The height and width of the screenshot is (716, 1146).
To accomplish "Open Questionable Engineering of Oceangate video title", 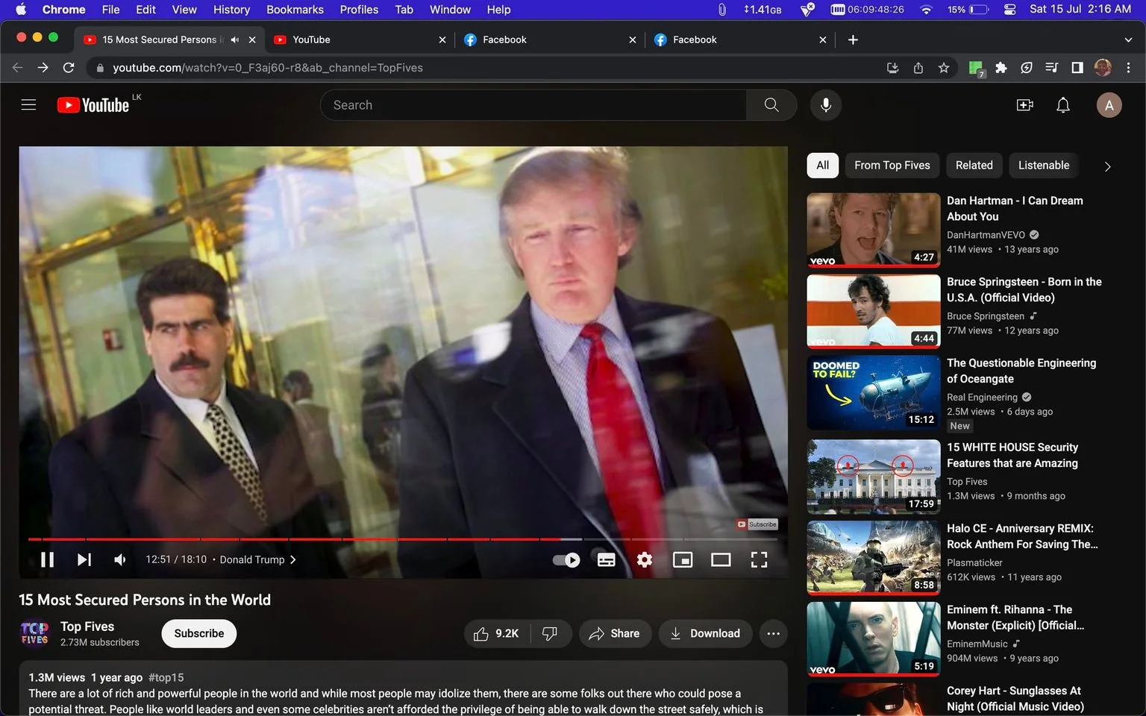I will [x=1021, y=371].
